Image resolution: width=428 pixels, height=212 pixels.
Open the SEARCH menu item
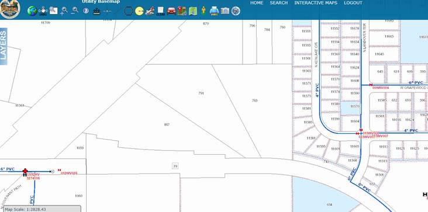pyautogui.click(x=279, y=3)
